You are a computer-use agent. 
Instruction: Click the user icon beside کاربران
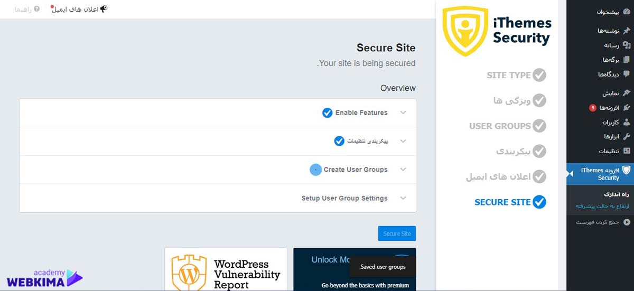tap(627, 122)
